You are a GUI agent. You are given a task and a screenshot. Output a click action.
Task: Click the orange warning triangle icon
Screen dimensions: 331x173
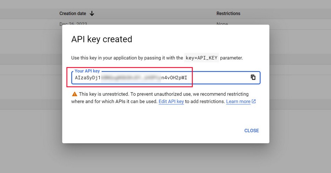[75, 94]
